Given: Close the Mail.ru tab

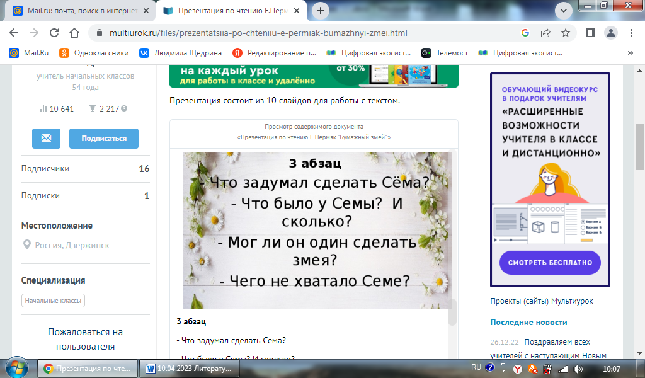Looking at the screenshot, I should click(146, 11).
